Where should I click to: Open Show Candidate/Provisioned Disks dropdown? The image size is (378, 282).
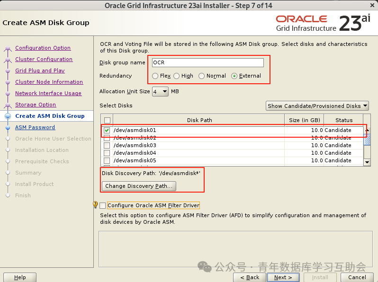[317, 106]
